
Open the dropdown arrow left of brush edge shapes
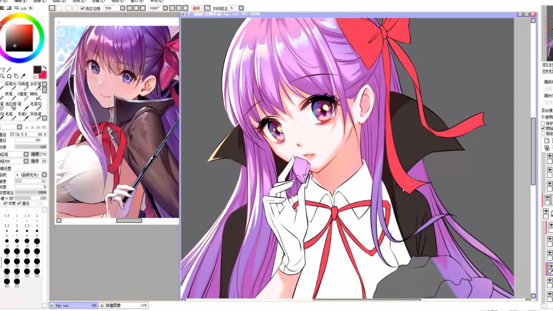click(19, 127)
